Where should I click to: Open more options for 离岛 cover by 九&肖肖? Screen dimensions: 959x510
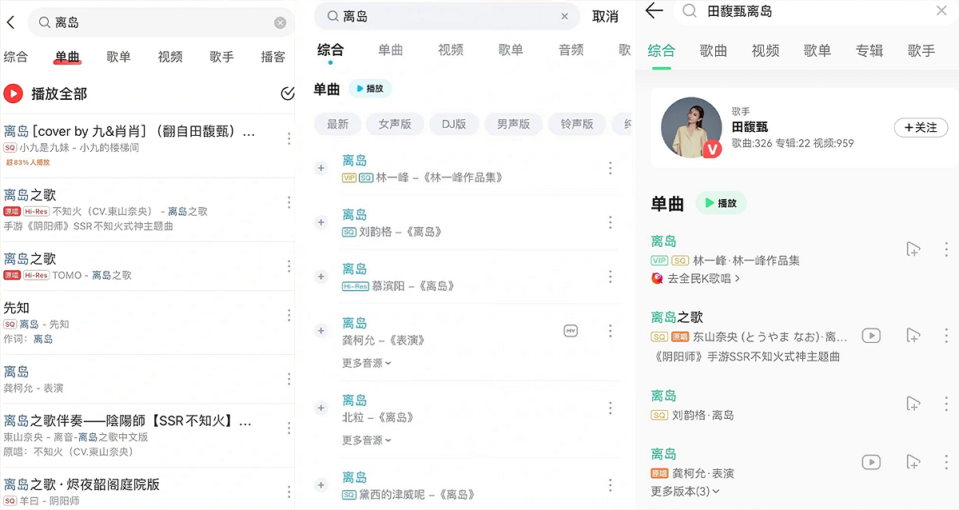pos(288,139)
